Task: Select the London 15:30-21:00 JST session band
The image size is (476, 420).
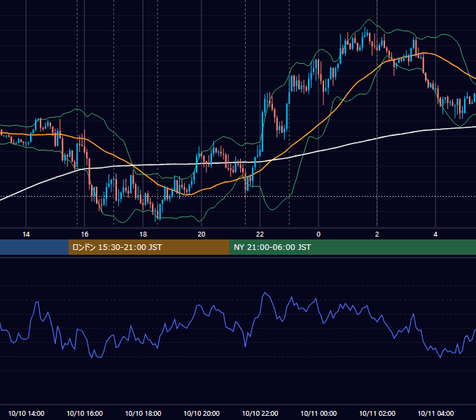Action: pos(148,247)
